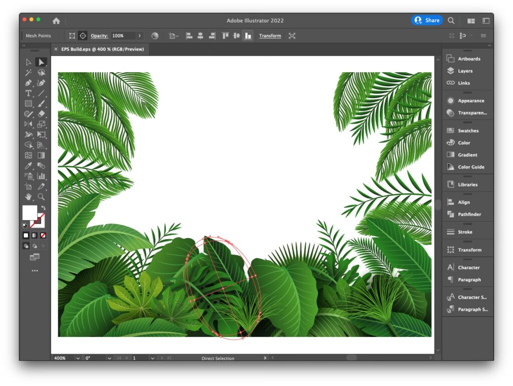The height and width of the screenshot is (386, 513).
Task: Open the Search icon next to Share
Action: (x=451, y=21)
